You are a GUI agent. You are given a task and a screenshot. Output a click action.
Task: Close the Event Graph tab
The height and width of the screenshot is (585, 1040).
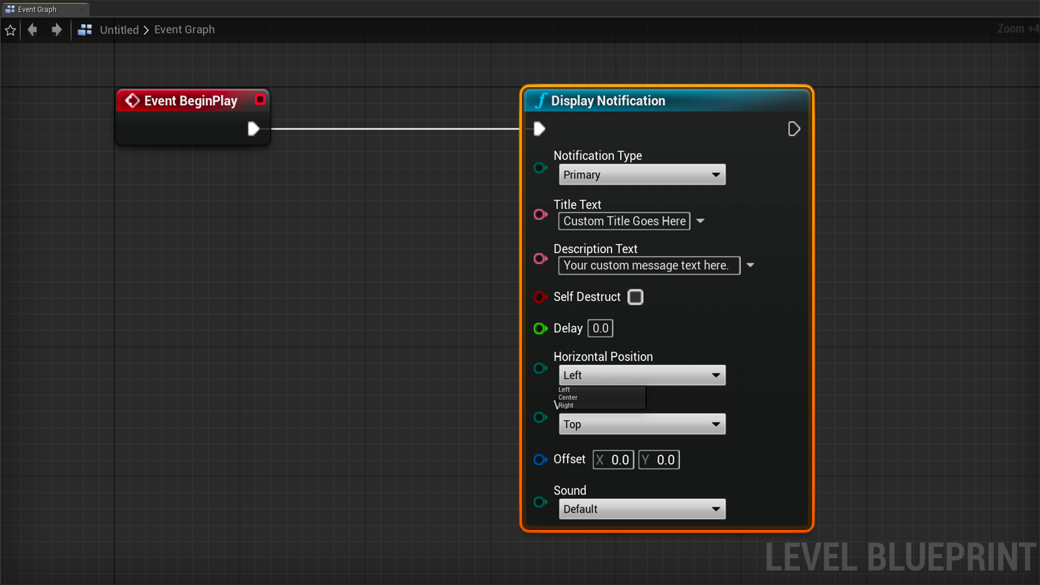click(x=82, y=9)
